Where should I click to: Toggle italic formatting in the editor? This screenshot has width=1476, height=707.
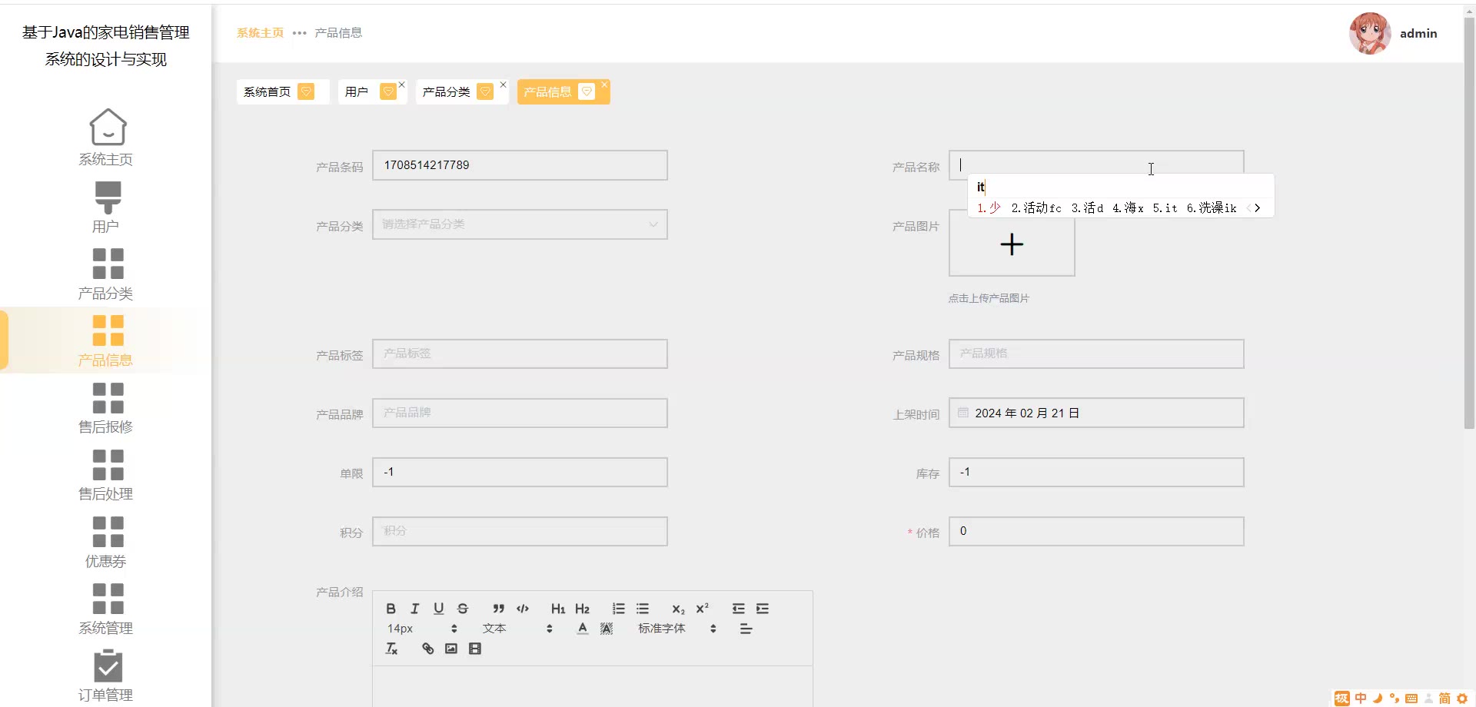tap(414, 609)
